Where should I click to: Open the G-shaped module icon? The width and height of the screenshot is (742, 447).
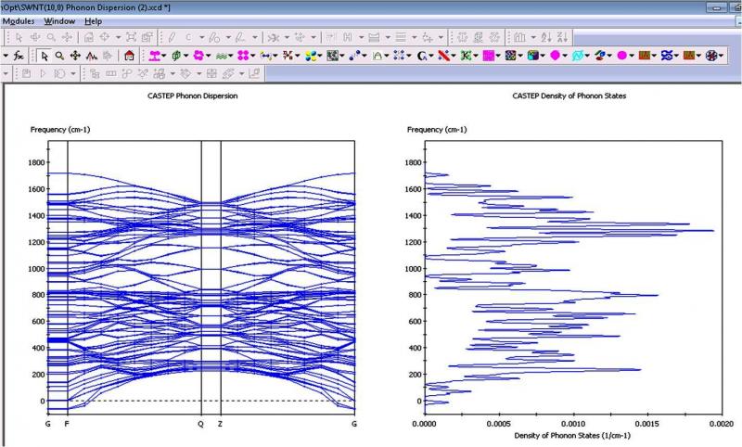pyautogui.click(x=422, y=56)
